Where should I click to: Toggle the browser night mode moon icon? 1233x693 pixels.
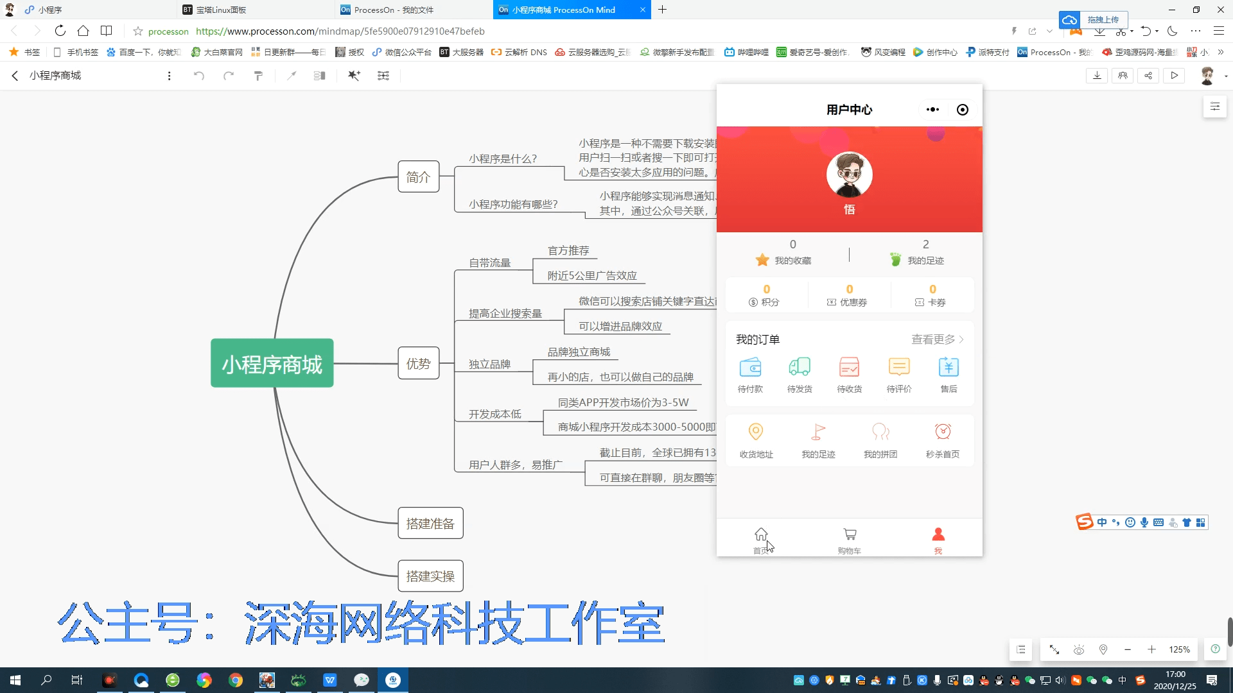[x=1172, y=31]
